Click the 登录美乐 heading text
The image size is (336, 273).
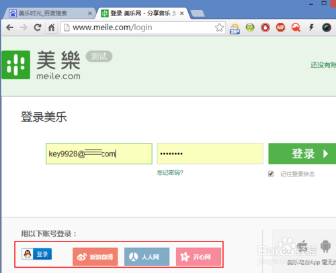(44, 117)
